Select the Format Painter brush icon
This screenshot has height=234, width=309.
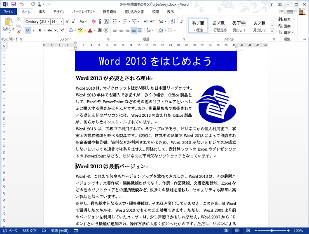[x=18, y=32]
